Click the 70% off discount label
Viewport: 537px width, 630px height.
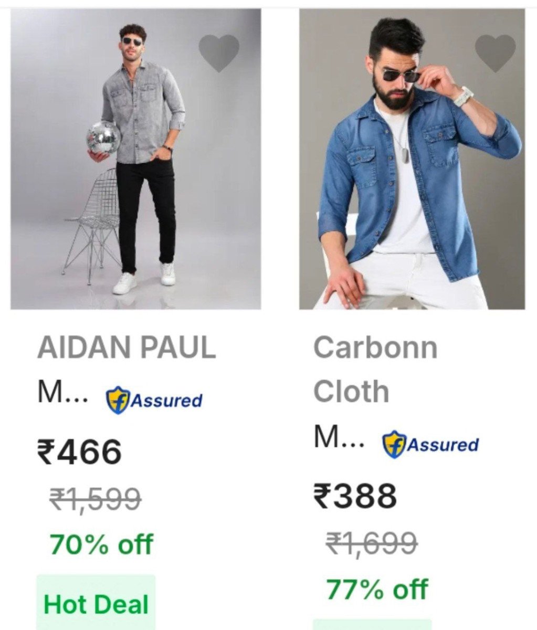point(101,544)
